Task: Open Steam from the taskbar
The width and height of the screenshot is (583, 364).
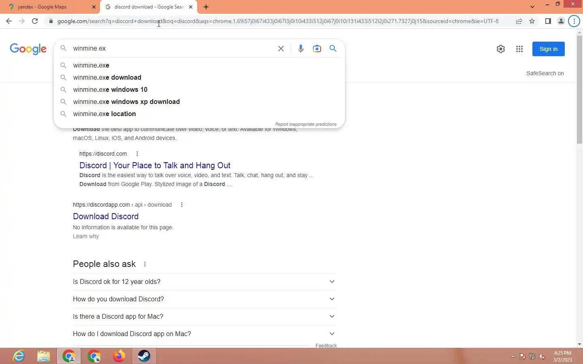Action: tap(144, 356)
